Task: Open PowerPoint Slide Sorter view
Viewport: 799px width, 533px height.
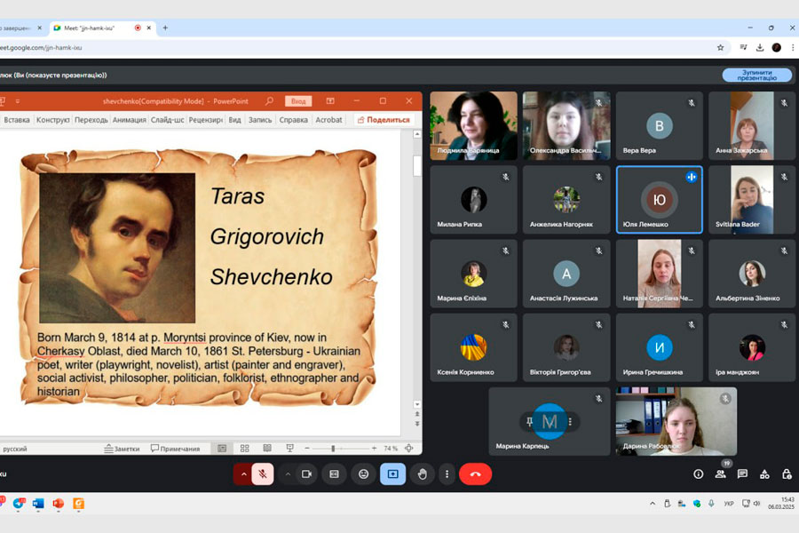Action: (244, 449)
